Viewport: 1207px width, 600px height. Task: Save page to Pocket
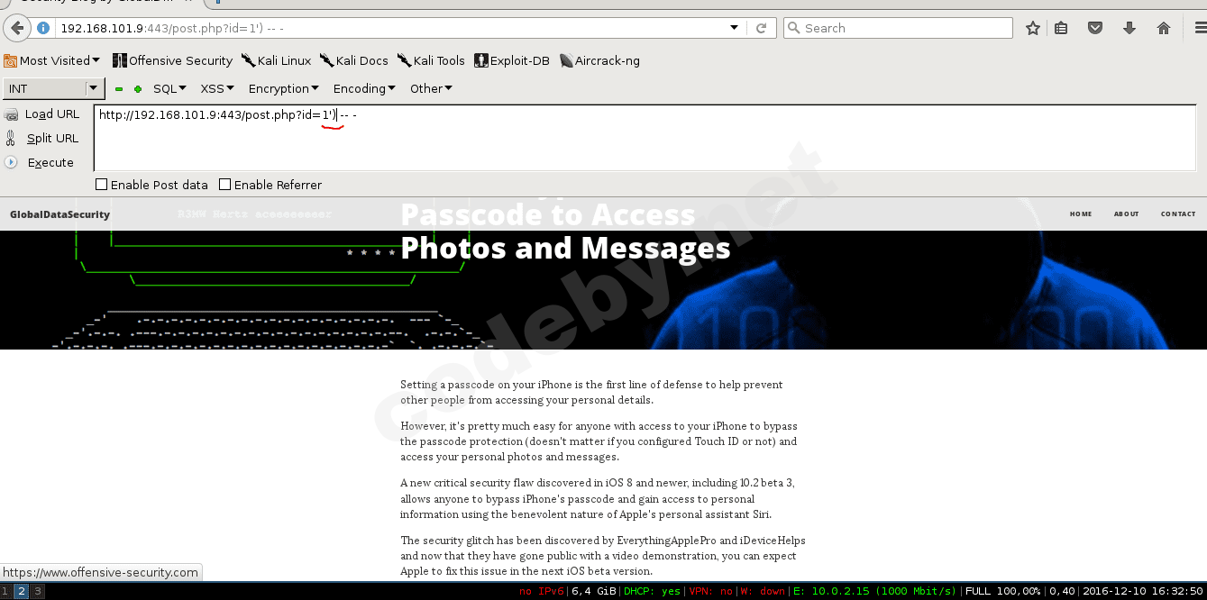pos(1095,28)
